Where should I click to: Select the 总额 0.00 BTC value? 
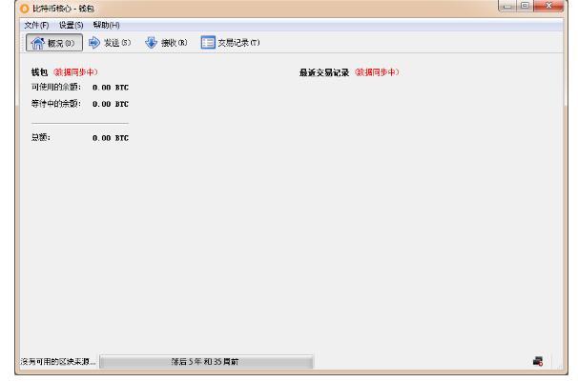click(111, 138)
